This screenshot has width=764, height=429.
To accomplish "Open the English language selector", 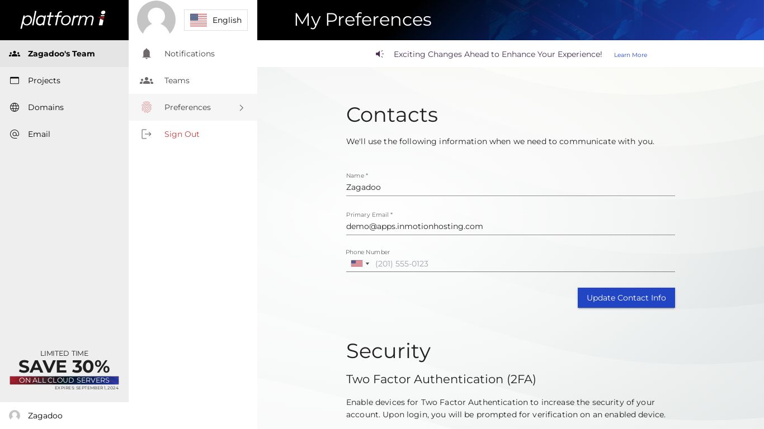I will point(216,20).
